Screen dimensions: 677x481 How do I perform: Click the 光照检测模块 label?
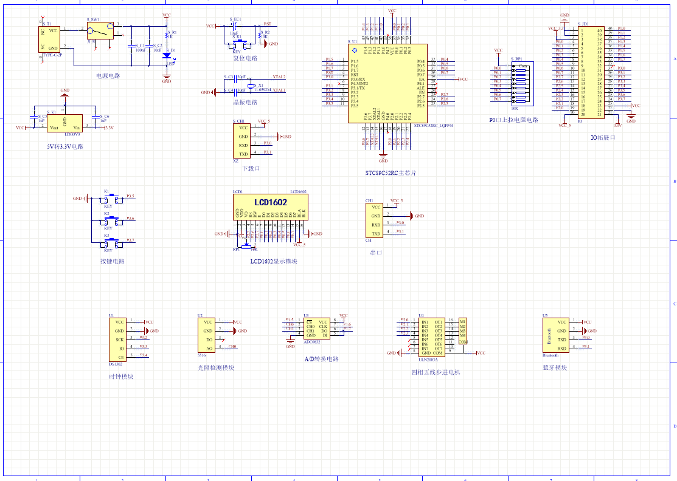(216, 368)
